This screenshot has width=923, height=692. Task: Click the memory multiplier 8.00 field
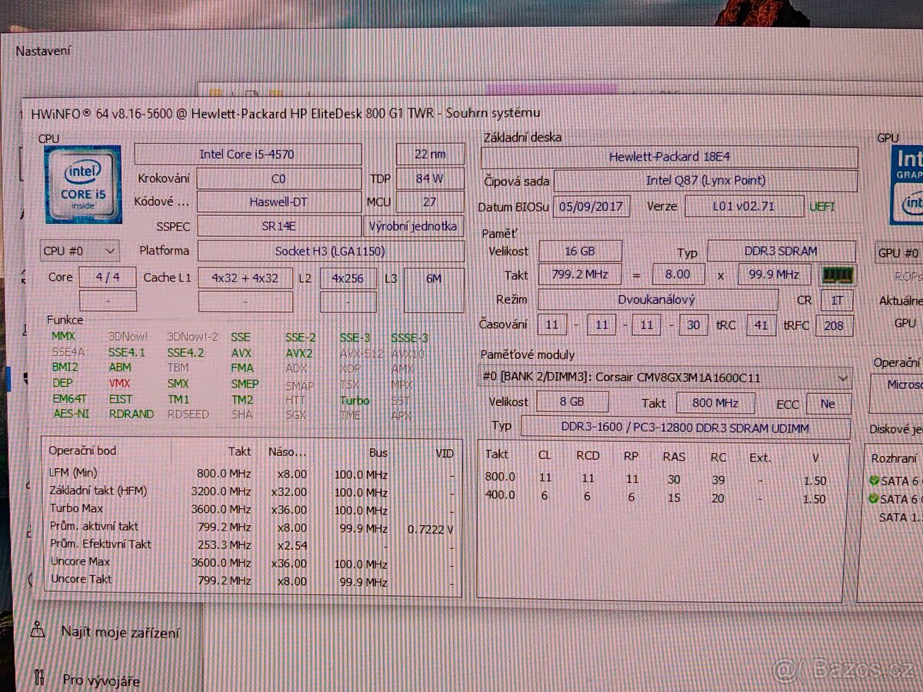point(678,274)
